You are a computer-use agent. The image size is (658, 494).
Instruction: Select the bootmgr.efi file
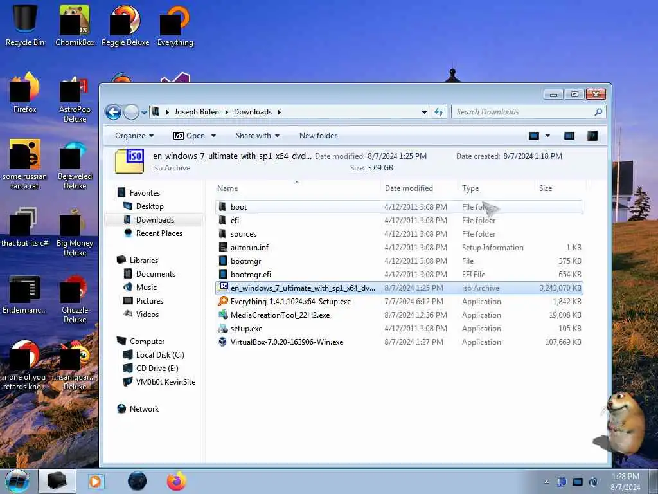point(398,274)
